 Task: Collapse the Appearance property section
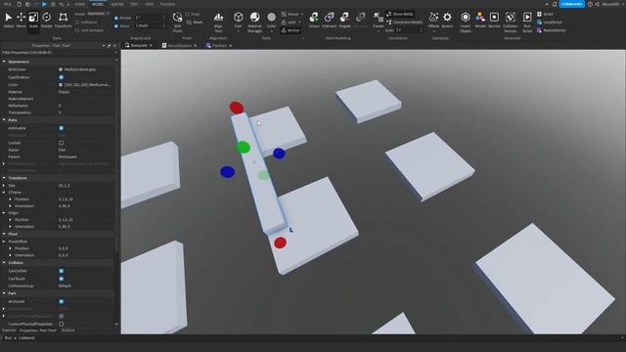point(4,62)
